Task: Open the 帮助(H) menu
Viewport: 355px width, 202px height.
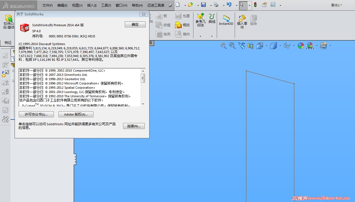Action: [x=137, y=5]
